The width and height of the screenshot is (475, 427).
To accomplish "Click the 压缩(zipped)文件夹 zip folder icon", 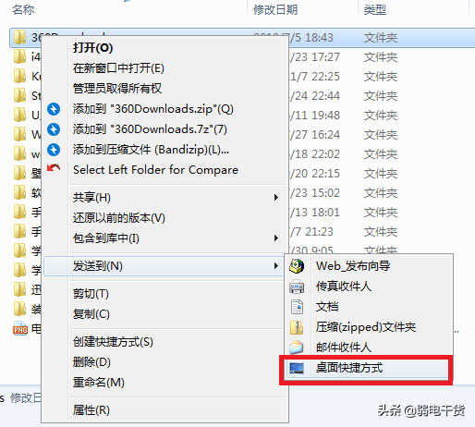I will [297, 327].
